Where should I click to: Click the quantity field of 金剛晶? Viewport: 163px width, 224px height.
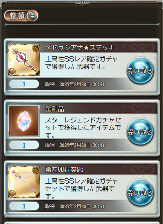tap(24, 145)
